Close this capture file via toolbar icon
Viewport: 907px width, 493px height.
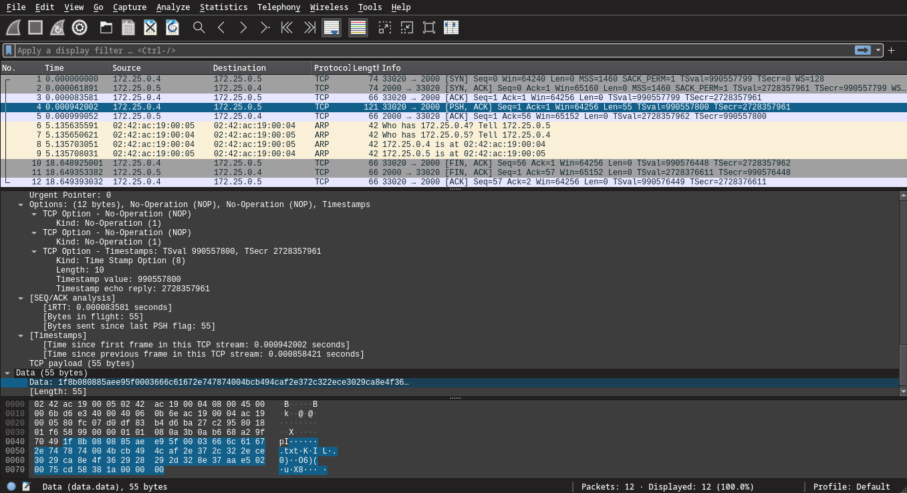(150, 27)
